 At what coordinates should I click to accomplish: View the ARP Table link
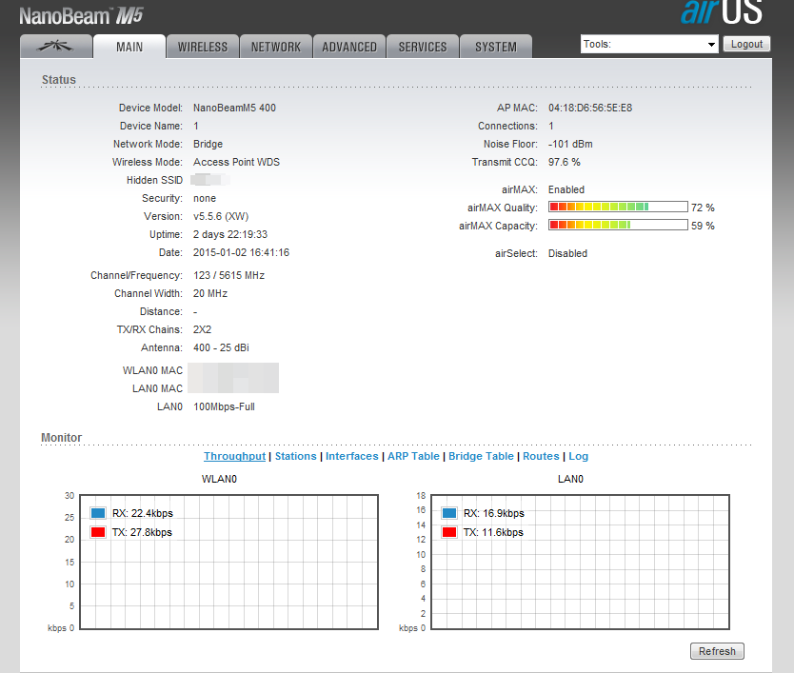click(413, 456)
